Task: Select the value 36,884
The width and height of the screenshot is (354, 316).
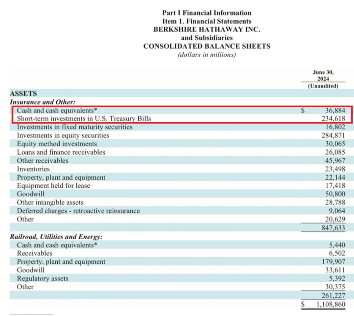Action: 335,110
